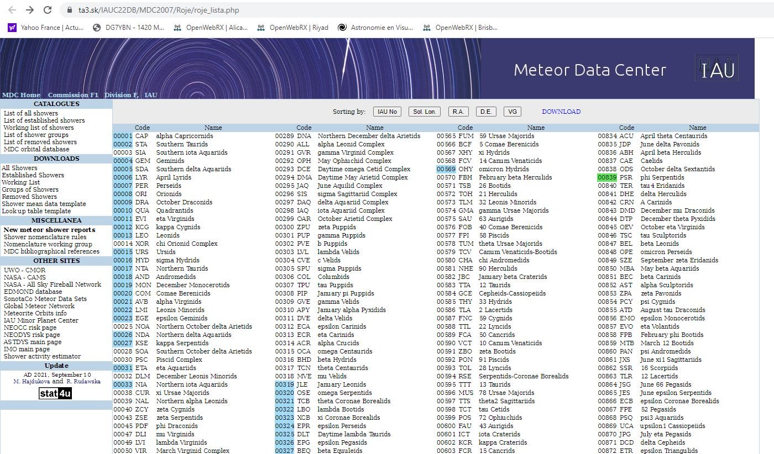Visit NASA - All Sky Fireball Network

pyautogui.click(x=53, y=284)
